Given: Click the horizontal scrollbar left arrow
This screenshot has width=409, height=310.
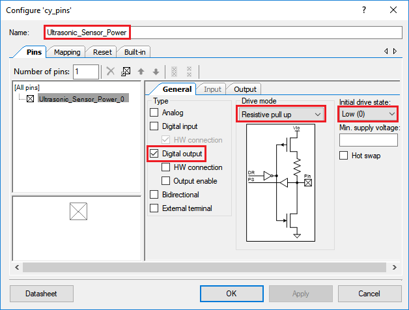Looking at the screenshot, I should [x=17, y=268].
